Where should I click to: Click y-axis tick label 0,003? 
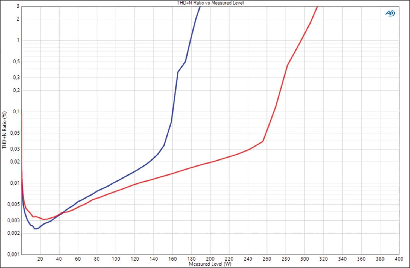tap(14, 220)
